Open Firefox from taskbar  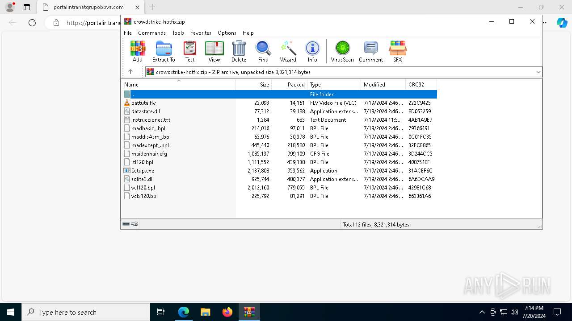coord(227,312)
